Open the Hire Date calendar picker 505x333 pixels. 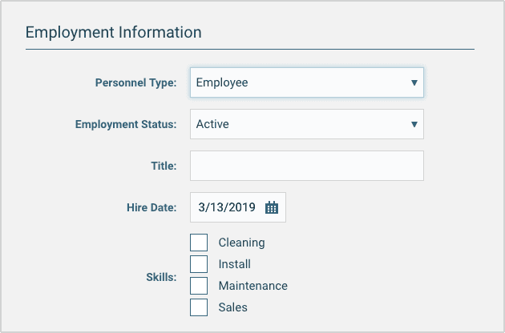[x=272, y=207]
